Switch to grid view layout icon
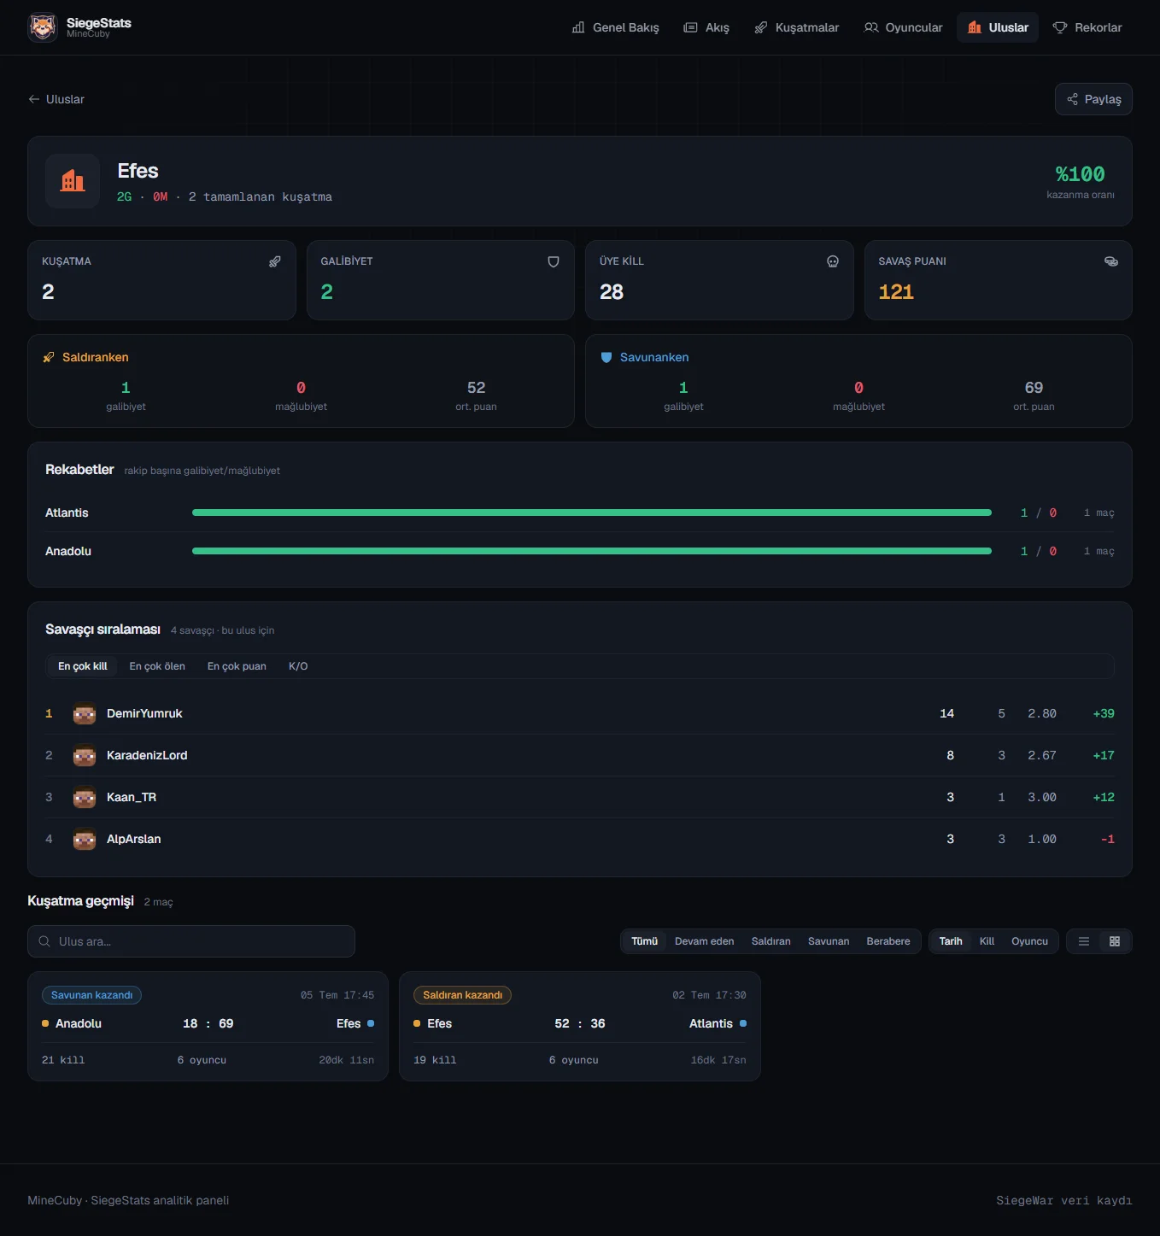1160x1236 pixels. click(x=1115, y=941)
